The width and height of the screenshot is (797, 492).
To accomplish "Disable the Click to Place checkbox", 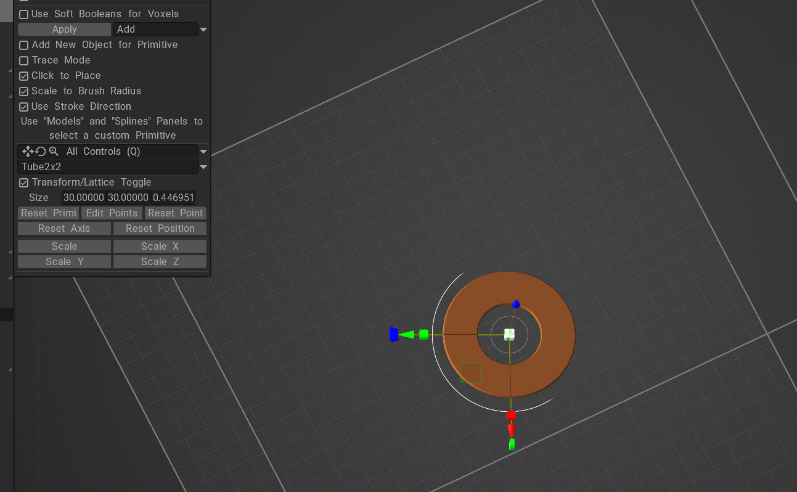I will 24,76.
